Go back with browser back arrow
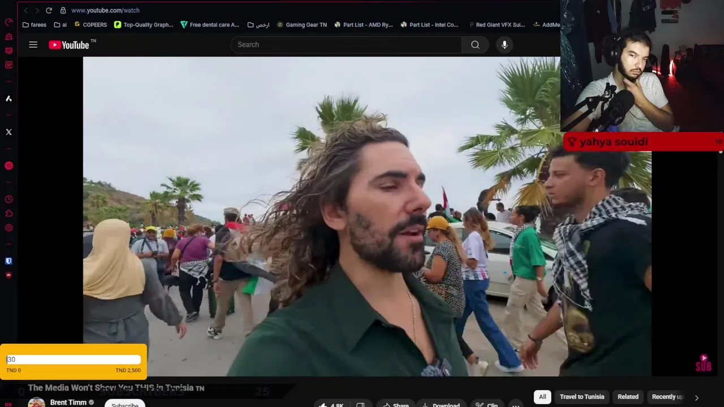The height and width of the screenshot is (407, 724). (x=25, y=10)
